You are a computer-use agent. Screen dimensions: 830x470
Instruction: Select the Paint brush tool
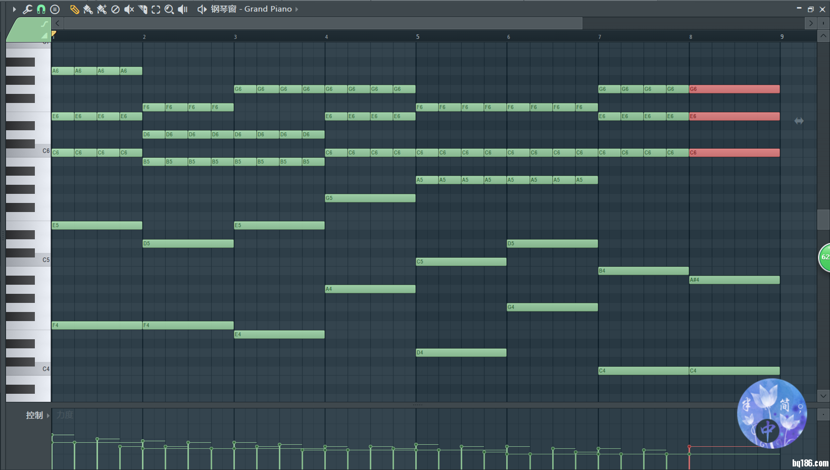click(x=88, y=9)
